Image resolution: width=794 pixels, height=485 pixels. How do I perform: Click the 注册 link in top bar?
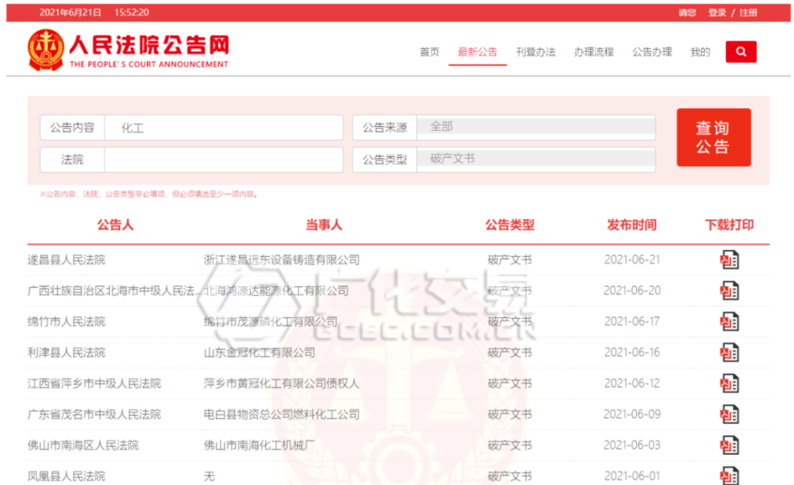(x=748, y=13)
